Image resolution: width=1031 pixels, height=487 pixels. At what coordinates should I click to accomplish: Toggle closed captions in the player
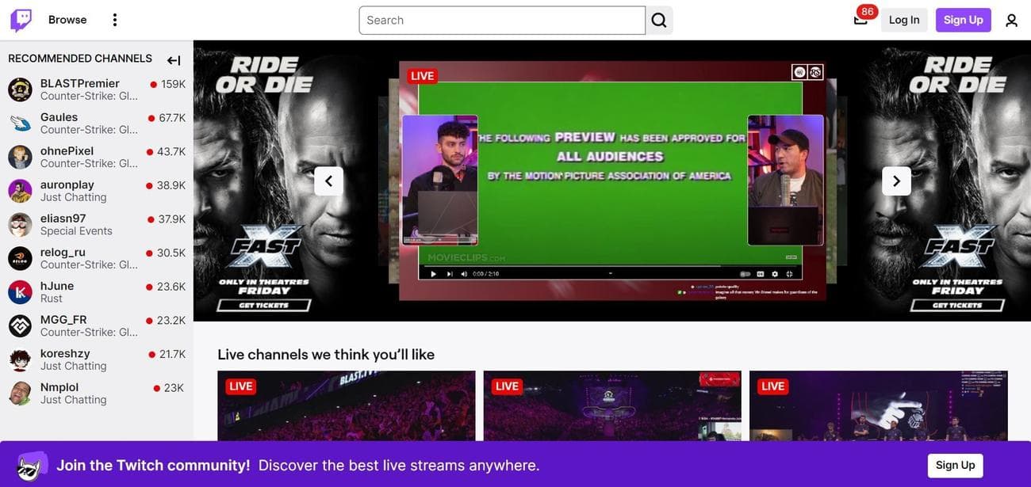click(x=760, y=274)
